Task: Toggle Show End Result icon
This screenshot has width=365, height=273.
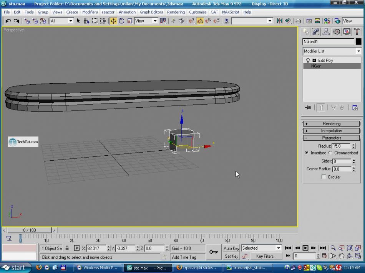Action: [321, 108]
